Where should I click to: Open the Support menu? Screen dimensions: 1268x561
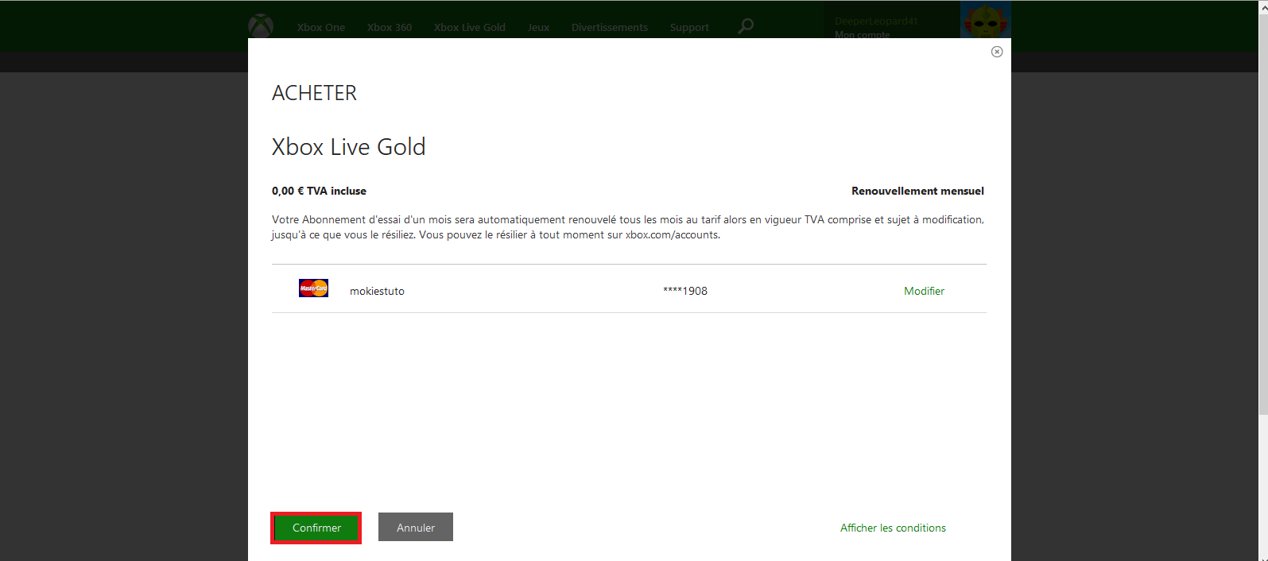click(x=689, y=27)
